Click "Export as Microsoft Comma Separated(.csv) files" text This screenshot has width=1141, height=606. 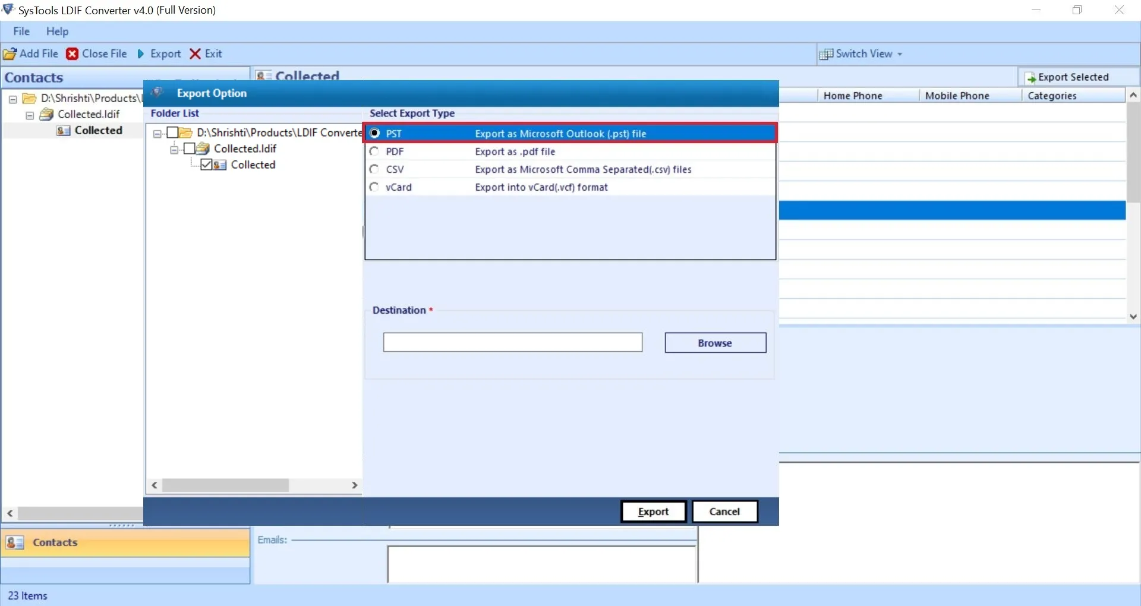tap(584, 169)
